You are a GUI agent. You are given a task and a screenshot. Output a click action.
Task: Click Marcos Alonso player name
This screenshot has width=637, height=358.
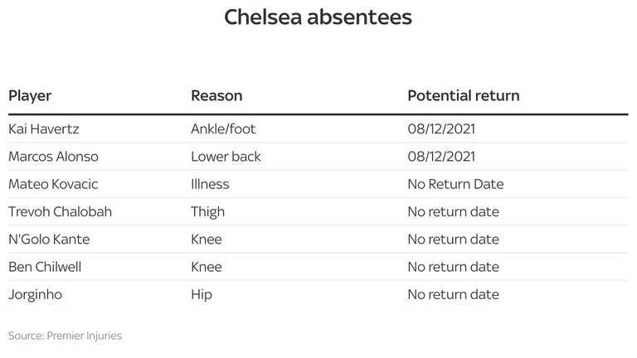[54, 157]
